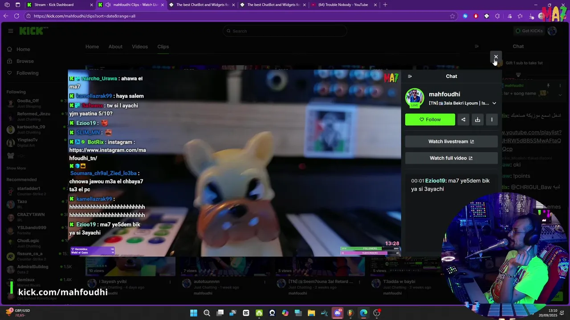Click the Watch full video button

[x=451, y=158]
